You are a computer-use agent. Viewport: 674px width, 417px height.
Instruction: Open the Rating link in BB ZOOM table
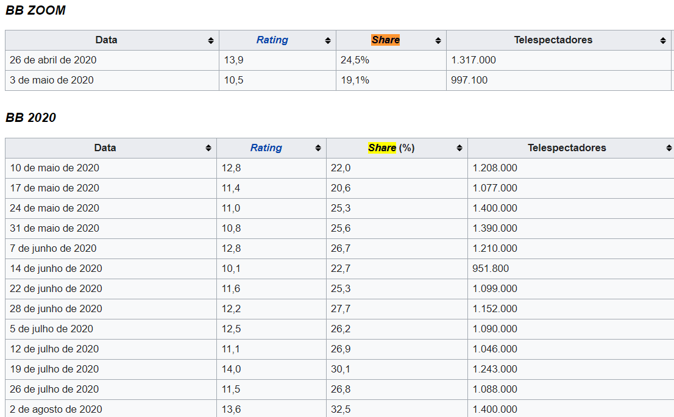tap(272, 40)
